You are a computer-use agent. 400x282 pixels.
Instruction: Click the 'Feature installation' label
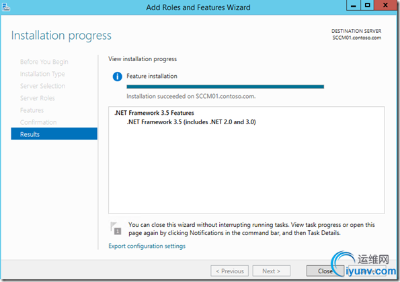[152, 76]
